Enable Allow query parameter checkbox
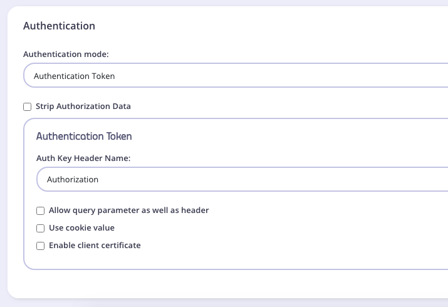This screenshot has width=448, height=307. tap(41, 211)
